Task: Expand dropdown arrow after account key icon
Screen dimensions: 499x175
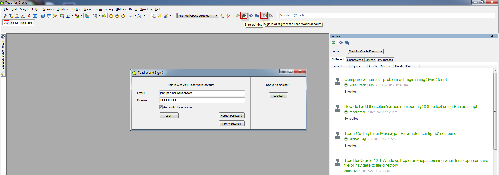Action: point(275,17)
